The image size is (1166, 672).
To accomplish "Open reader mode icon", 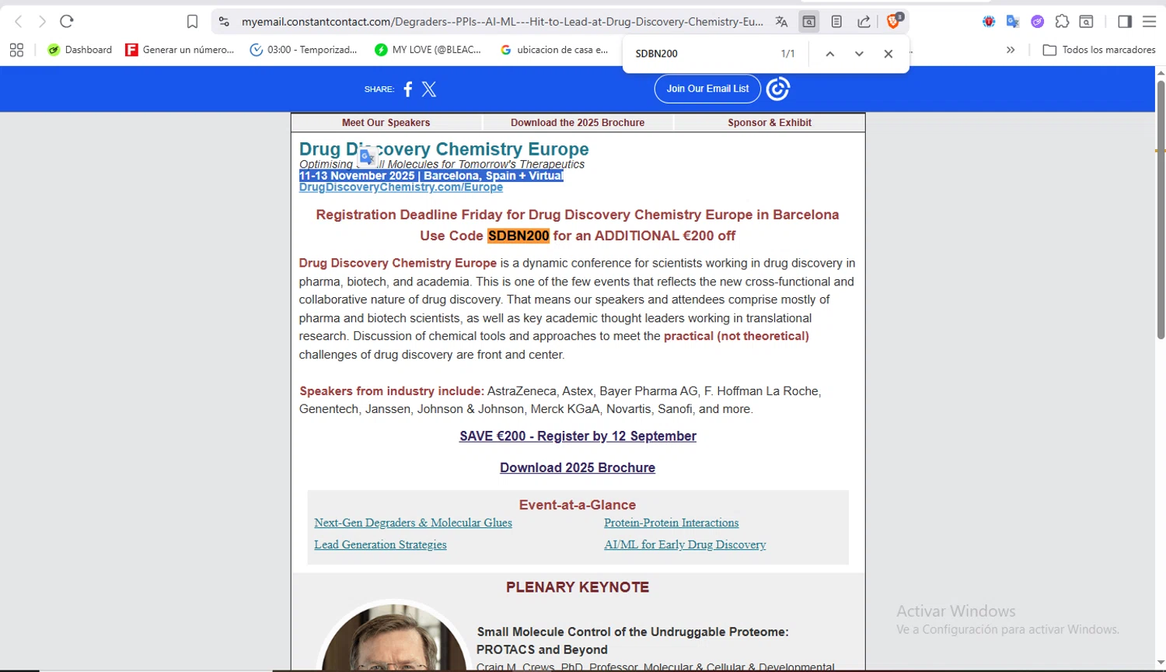I will 836,22.
